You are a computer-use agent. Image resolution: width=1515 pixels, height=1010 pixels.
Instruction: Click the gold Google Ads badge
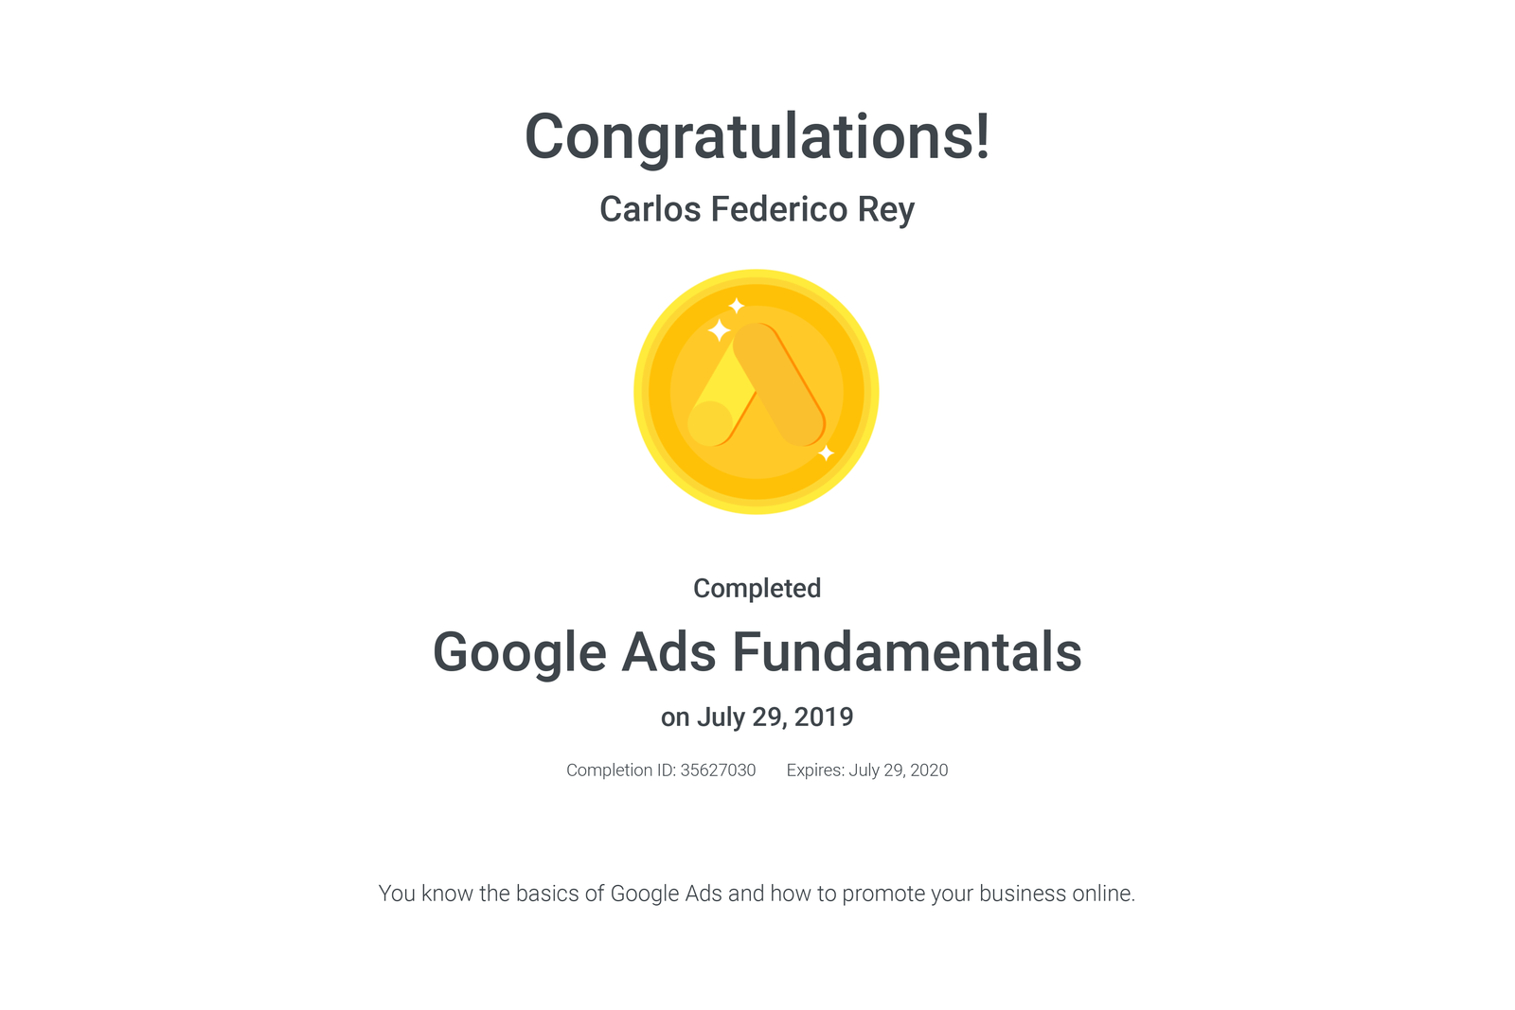click(x=757, y=392)
